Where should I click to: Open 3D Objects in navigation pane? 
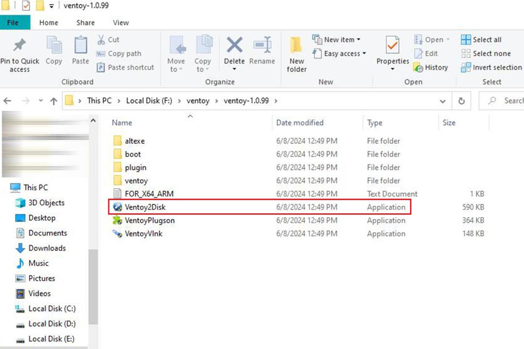point(46,203)
